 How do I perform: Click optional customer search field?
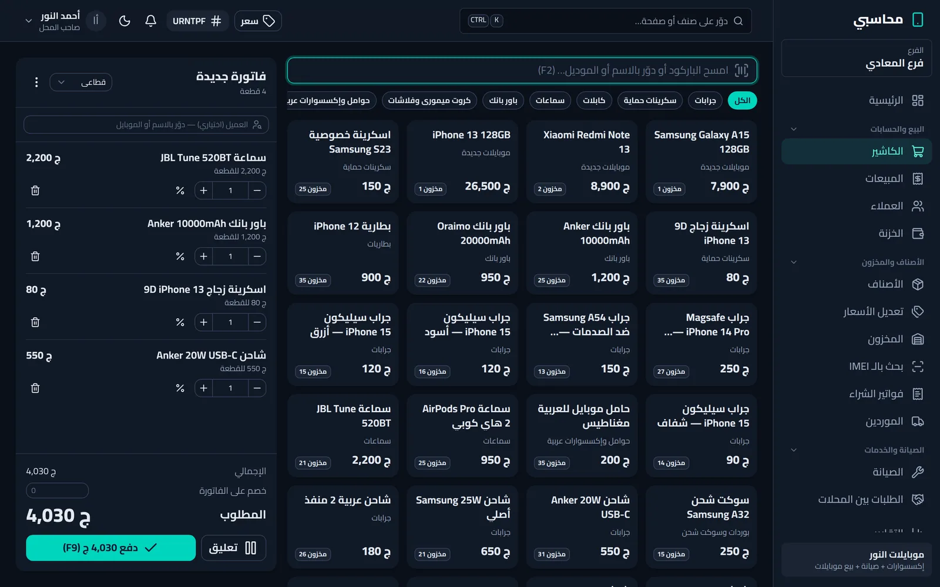click(146, 124)
